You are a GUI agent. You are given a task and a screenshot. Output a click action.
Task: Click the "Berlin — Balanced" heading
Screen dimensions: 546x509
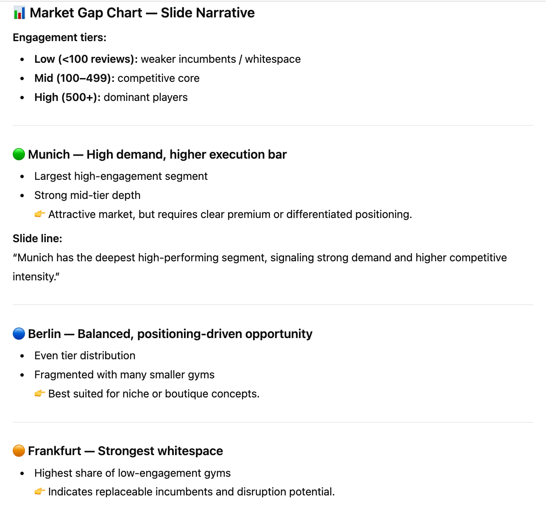click(x=170, y=334)
